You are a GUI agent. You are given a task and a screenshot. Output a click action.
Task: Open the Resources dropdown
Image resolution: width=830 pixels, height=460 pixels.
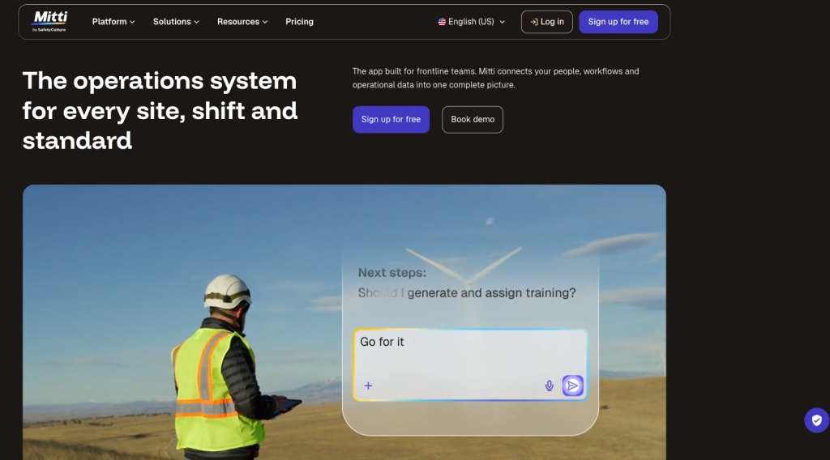242,22
